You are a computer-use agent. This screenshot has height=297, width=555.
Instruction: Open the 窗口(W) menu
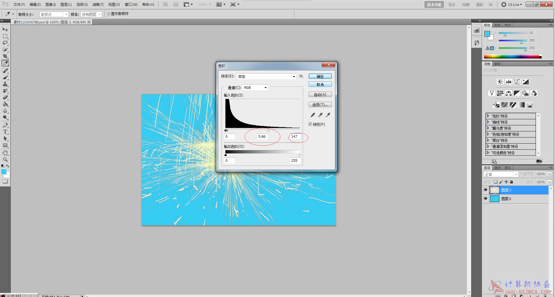click(x=131, y=5)
